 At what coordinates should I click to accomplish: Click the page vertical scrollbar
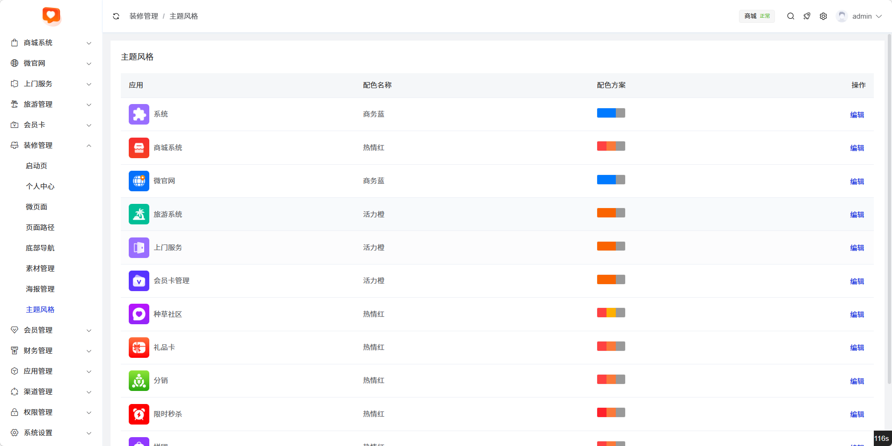coord(889,210)
